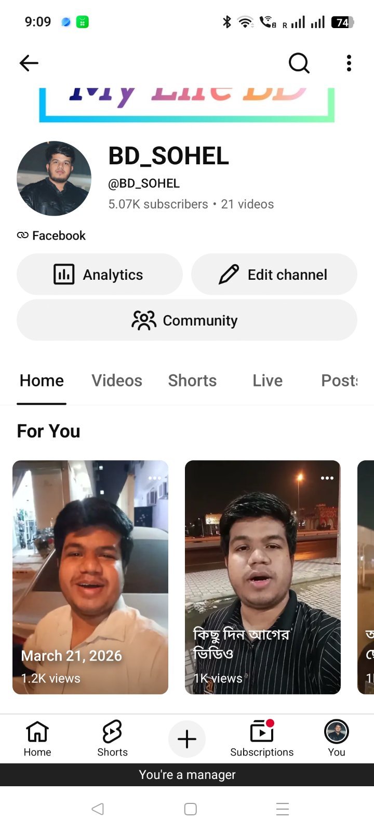Tap the 9:09 clock in status bar
This screenshot has height=832, width=374.
coord(38,22)
